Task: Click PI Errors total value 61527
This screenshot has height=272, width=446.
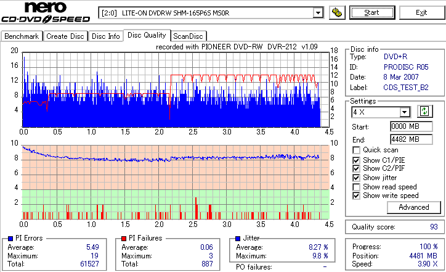Action: pyautogui.click(x=89, y=264)
